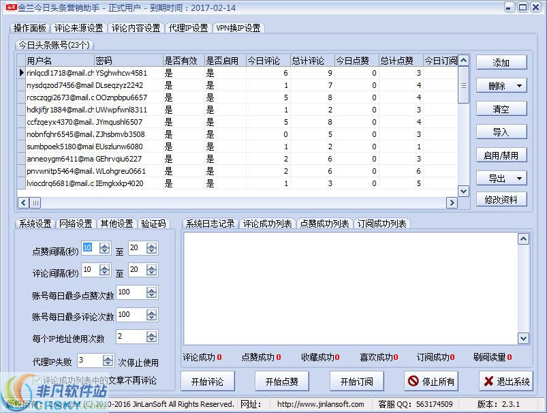547x413 pixels.
Task: Click account table vertical scrollbar thumb
Action: pyautogui.click(x=463, y=85)
